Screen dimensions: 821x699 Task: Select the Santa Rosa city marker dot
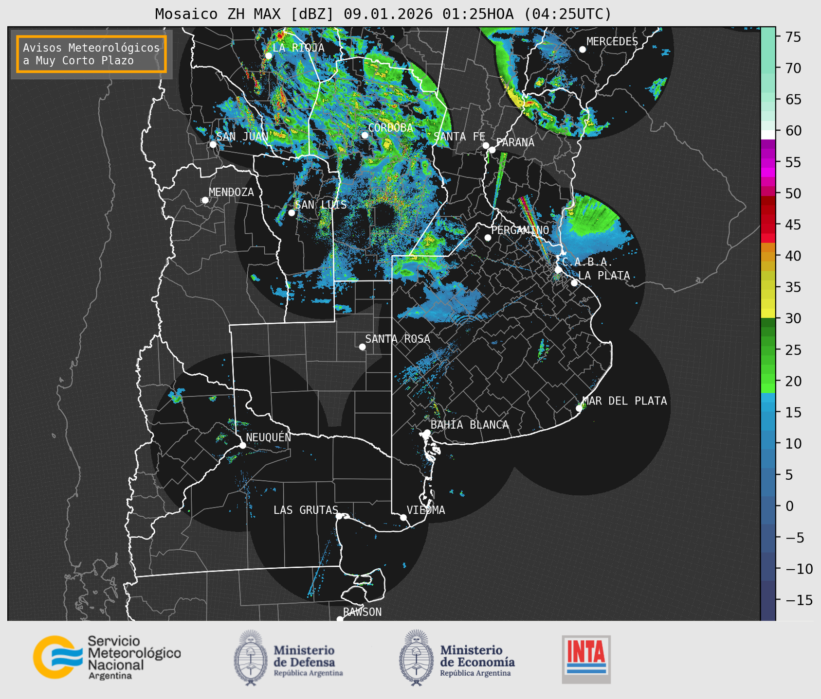362,347
